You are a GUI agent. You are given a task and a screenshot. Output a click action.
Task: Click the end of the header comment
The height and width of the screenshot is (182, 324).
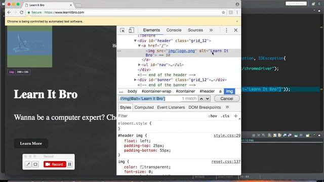click(x=167, y=75)
